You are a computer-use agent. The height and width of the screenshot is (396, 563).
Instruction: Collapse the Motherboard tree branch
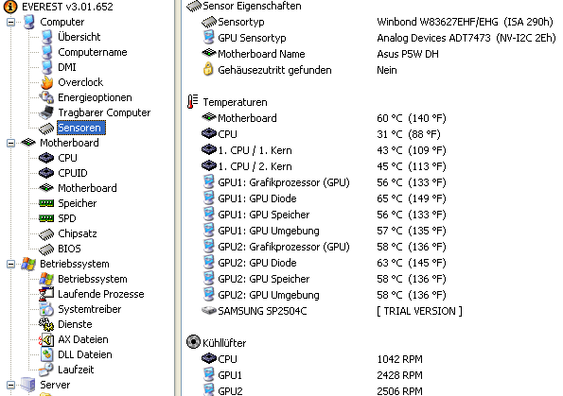11,143
